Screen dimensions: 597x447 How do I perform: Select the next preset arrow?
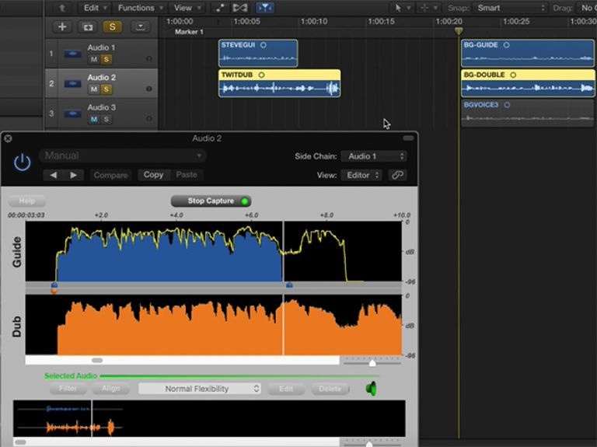click(73, 175)
